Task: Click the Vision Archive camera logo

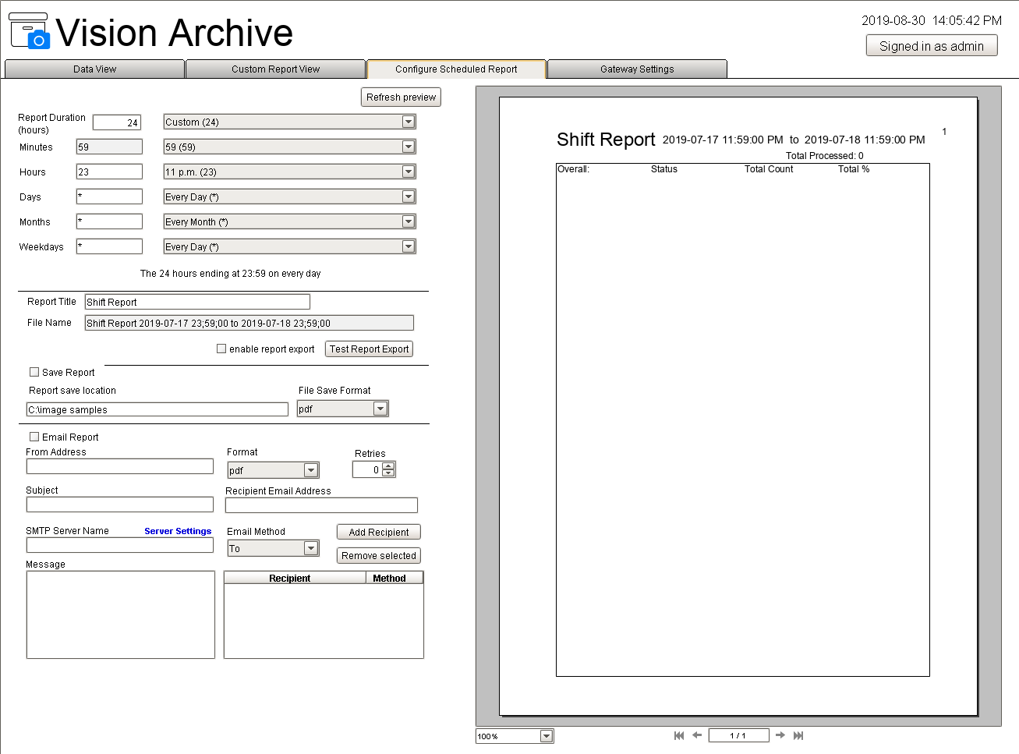Action: point(30,31)
